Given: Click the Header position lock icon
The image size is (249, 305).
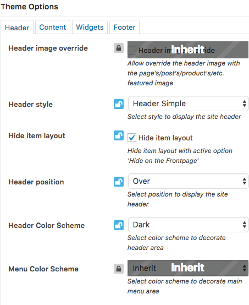Looking at the screenshot, I should click(119, 182).
